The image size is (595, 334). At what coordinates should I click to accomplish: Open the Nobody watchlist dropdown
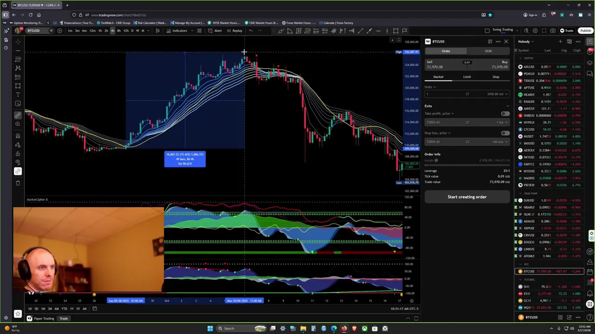coord(526,41)
